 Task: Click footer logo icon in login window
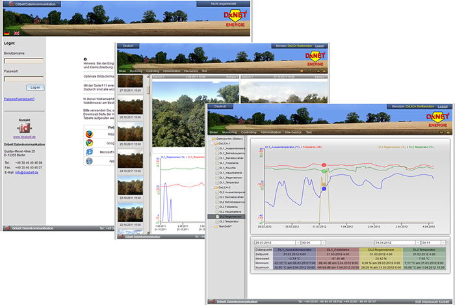pyautogui.click(x=8, y=228)
